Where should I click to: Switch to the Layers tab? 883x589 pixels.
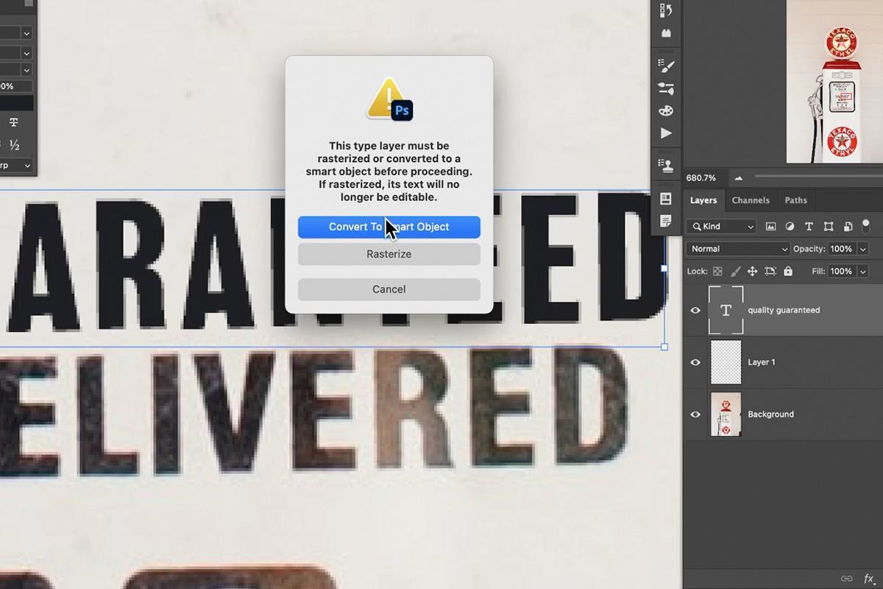click(x=703, y=200)
